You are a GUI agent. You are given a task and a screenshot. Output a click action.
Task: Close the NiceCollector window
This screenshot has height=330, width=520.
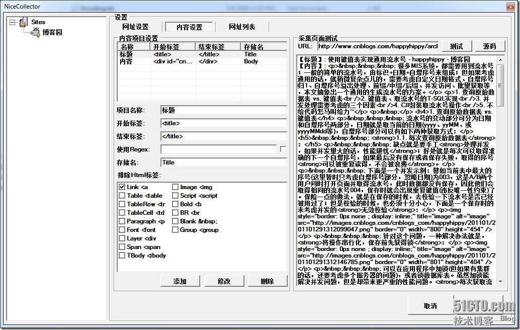coord(510,7)
